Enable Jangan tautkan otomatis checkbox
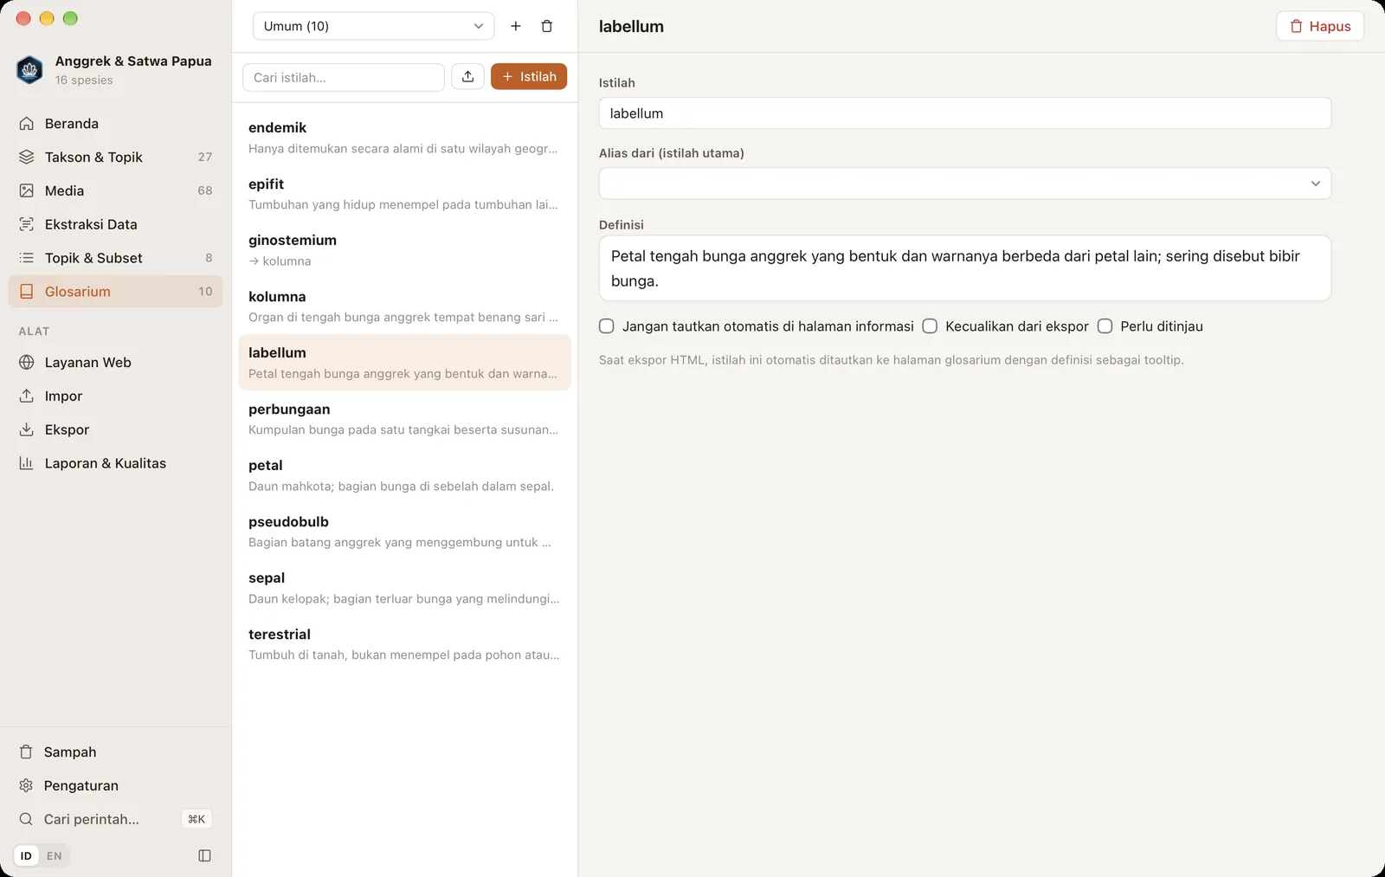 tap(607, 326)
